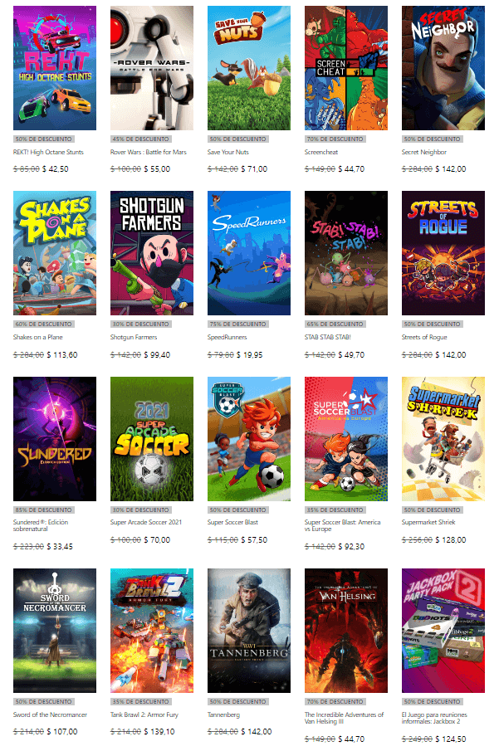Image resolution: width=499 pixels, height=751 pixels.
Task: Click the Jackbox Party Pack 2 cover
Action: point(443,631)
